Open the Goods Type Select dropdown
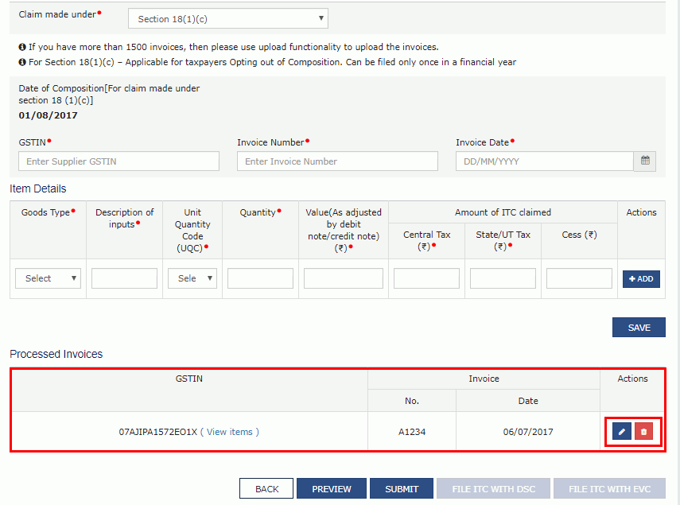The image size is (680, 505). [47, 278]
